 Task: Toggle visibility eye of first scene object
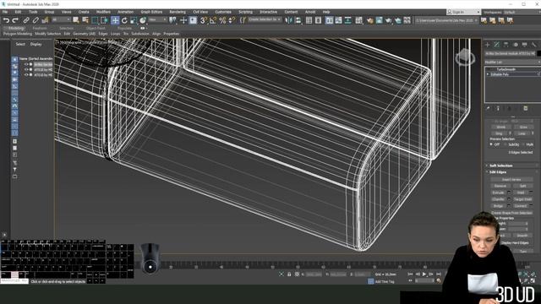[x=26, y=64]
